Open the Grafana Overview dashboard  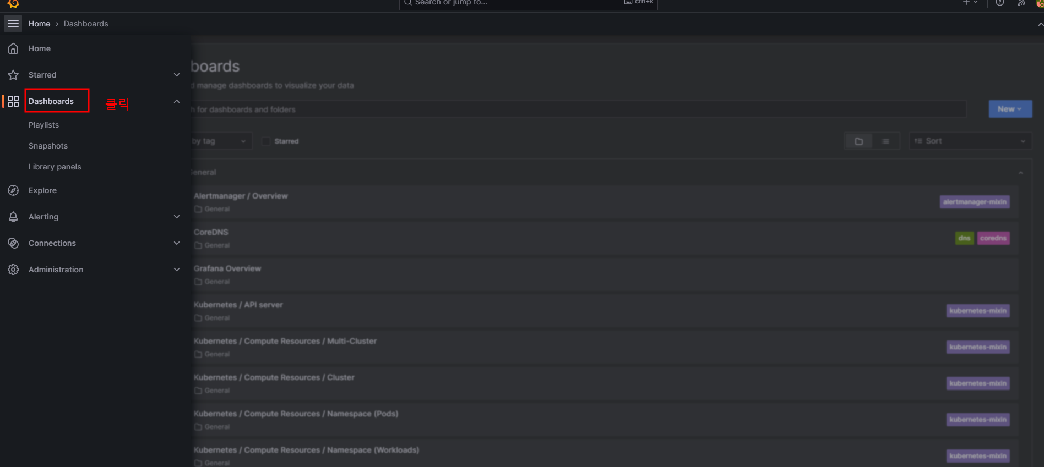coord(227,268)
